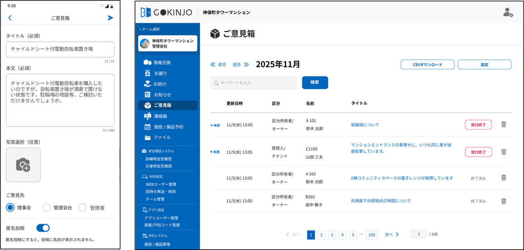Click 次へ to go to next page
Screen dimensions: 524x250
click(392, 235)
